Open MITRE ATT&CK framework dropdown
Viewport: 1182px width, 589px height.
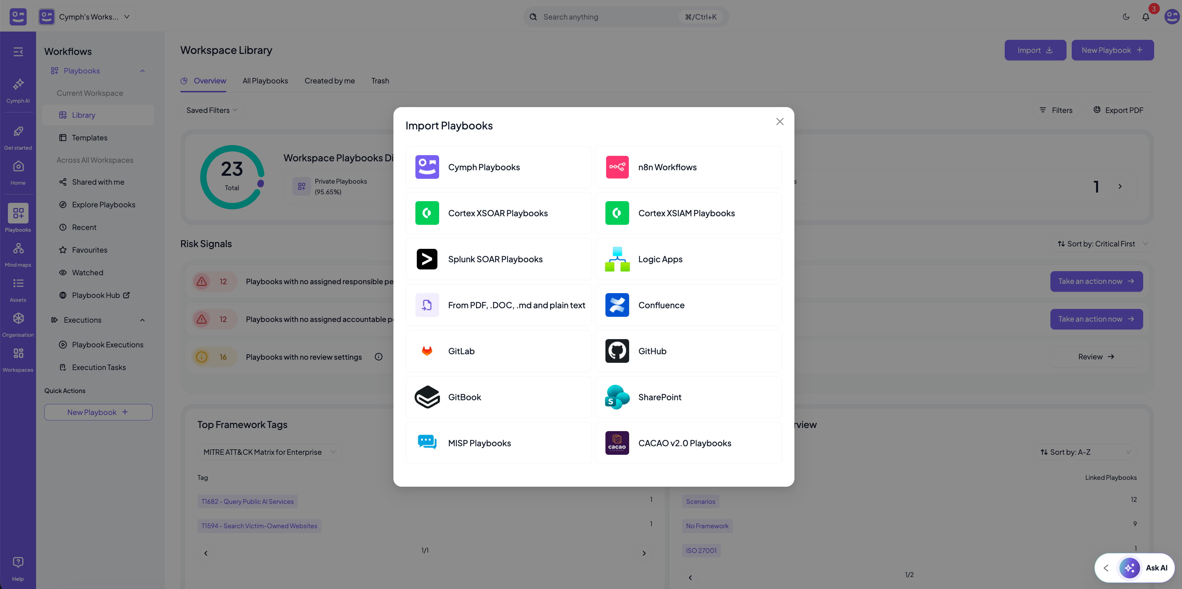pyautogui.click(x=269, y=452)
